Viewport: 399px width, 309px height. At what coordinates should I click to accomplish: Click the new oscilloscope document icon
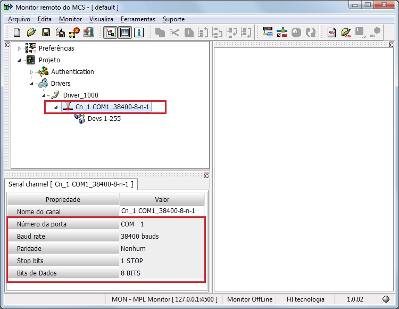click(x=331, y=32)
